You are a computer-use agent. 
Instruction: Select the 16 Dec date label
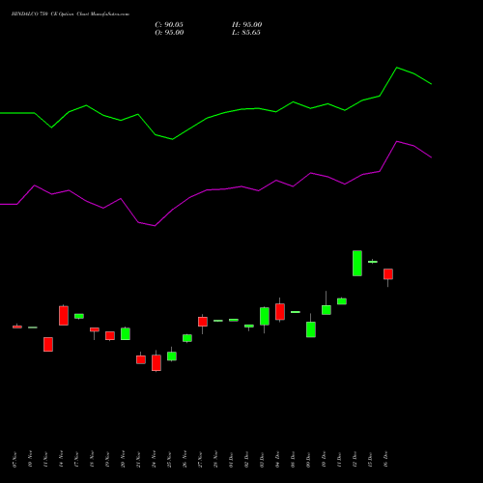pyautogui.click(x=385, y=460)
